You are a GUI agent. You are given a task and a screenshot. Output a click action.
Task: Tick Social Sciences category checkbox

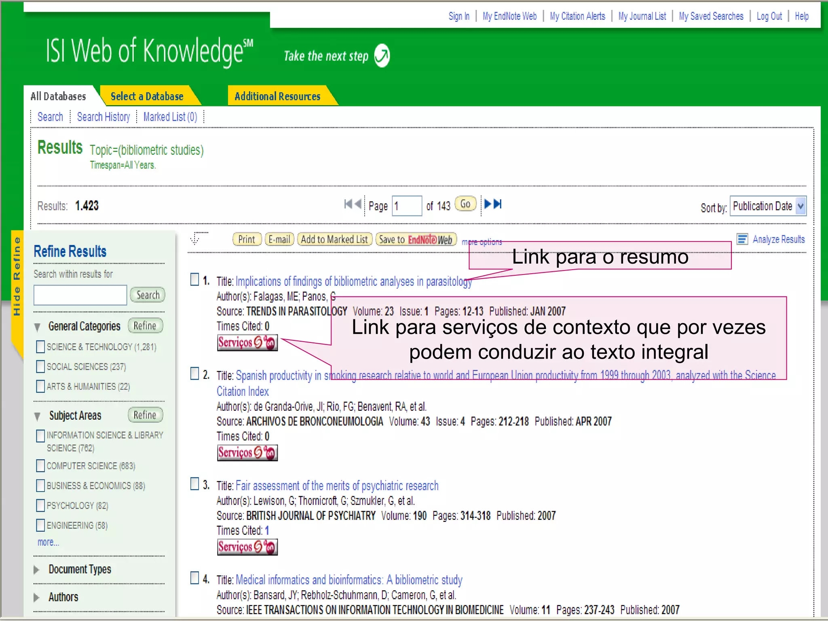click(40, 366)
